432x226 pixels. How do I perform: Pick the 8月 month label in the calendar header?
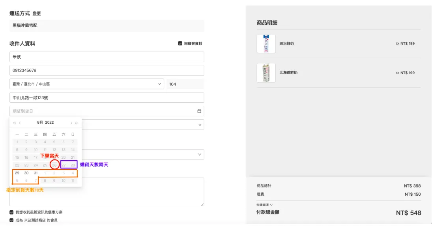click(40, 122)
